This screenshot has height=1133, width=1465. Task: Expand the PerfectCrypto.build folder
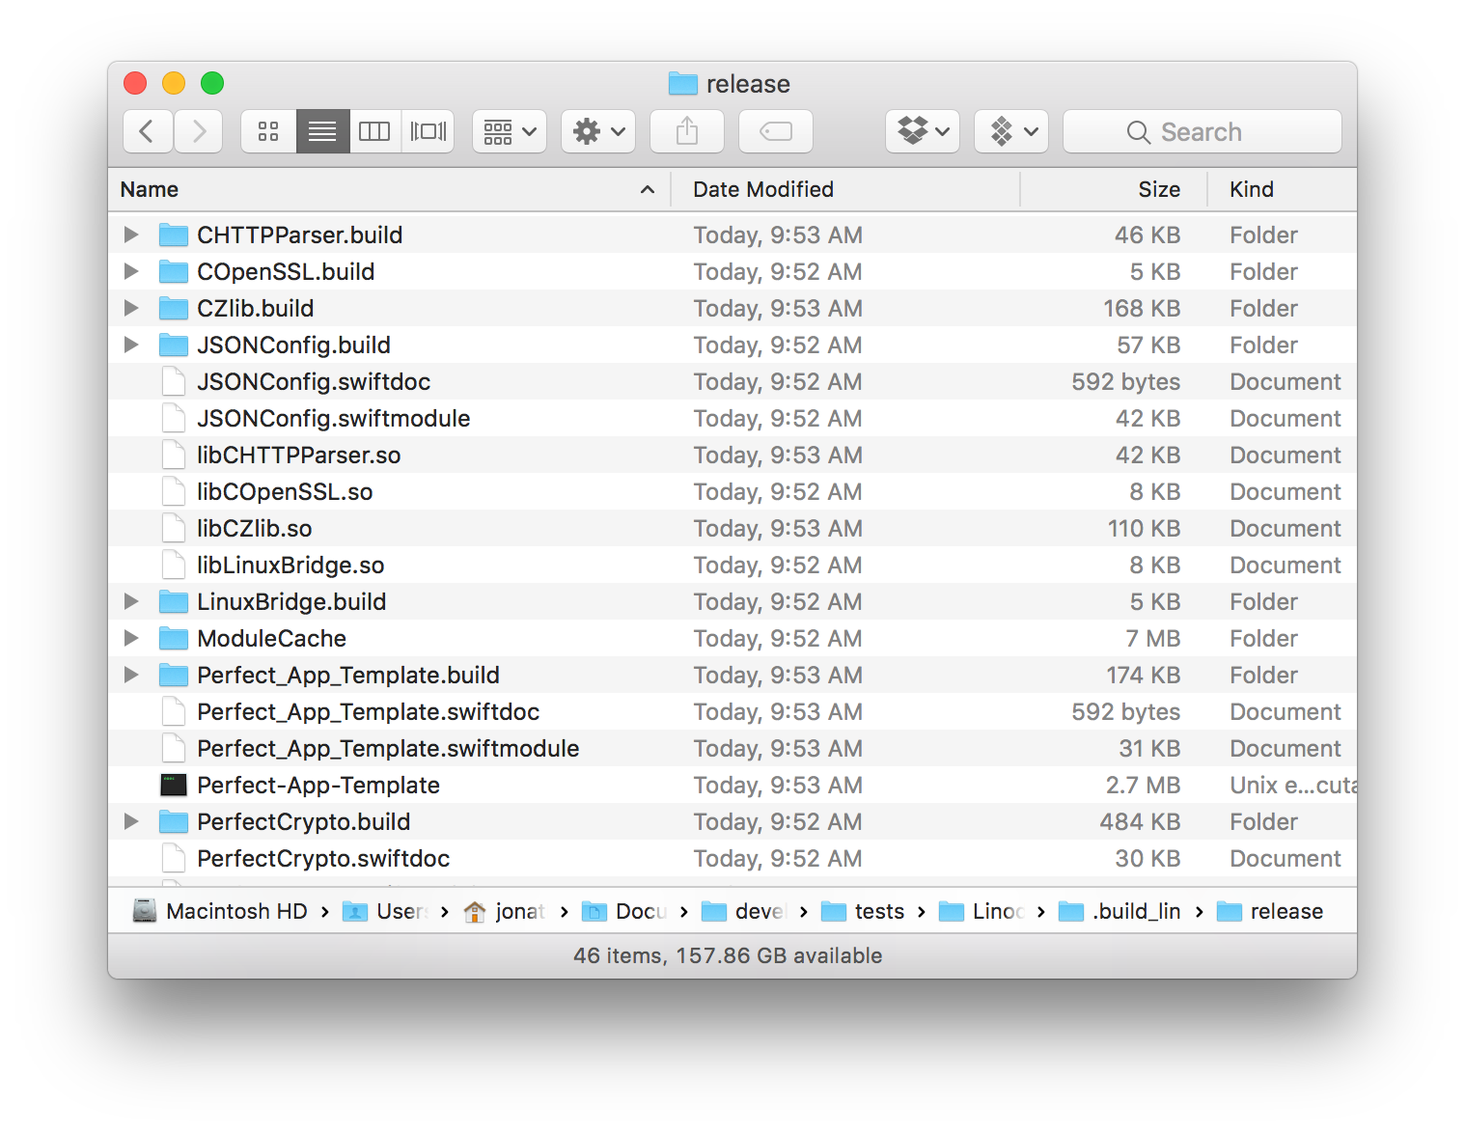pyautogui.click(x=131, y=821)
